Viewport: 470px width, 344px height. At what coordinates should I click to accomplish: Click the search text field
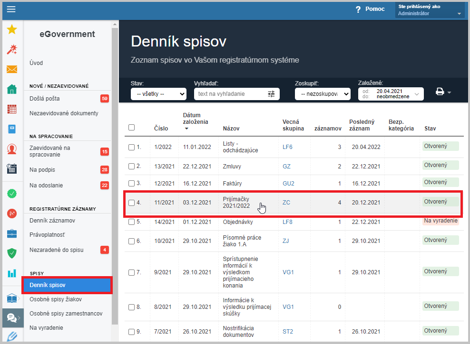click(231, 94)
